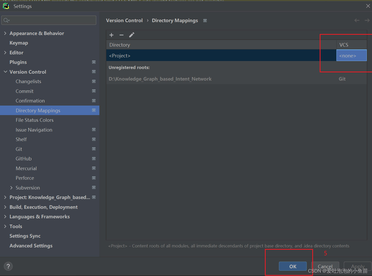
Task: Click the PyCharm logo in title bar
Action: tap(6, 6)
